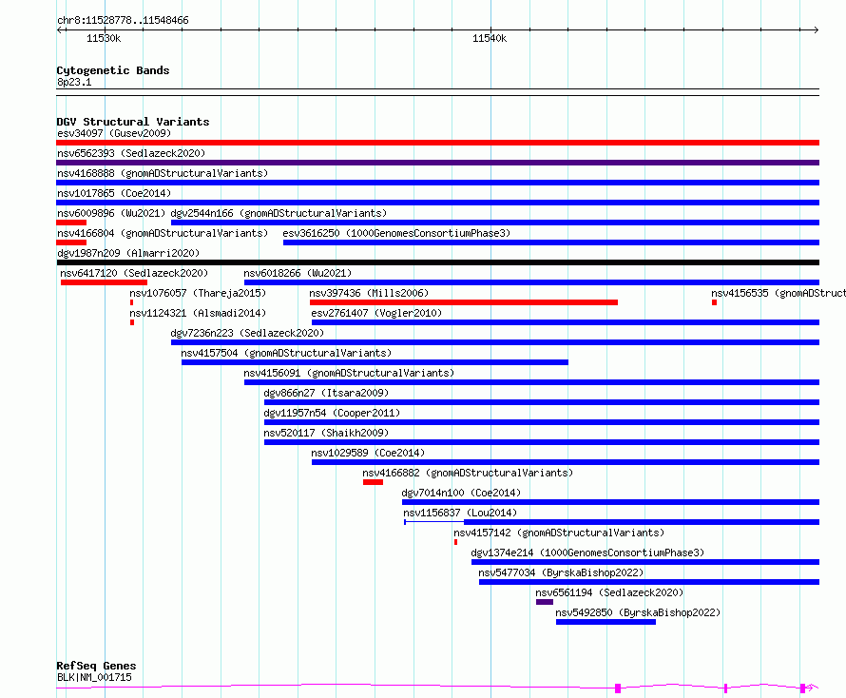Open dgv1374e214 (1000GenomesConsortiumPhase3) label

[587, 553]
